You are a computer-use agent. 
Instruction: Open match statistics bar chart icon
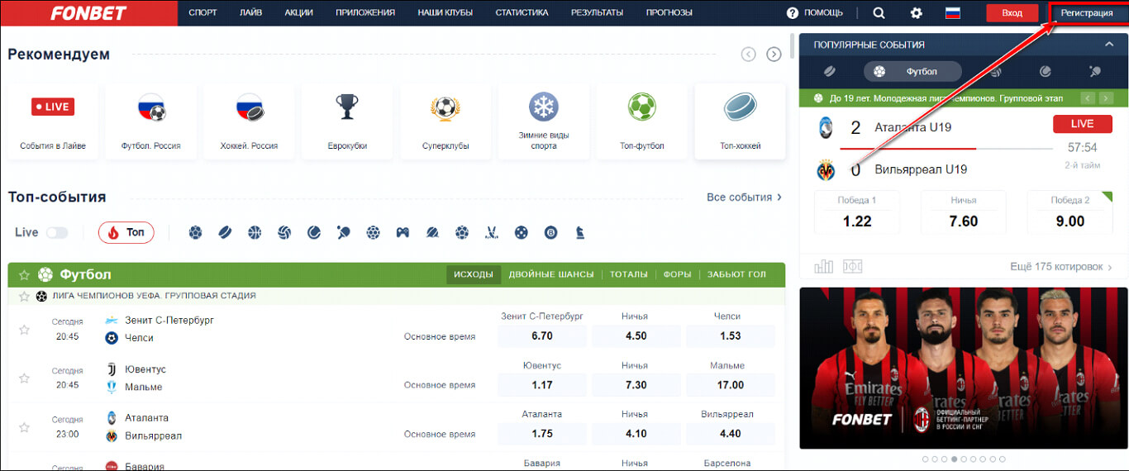click(x=823, y=266)
